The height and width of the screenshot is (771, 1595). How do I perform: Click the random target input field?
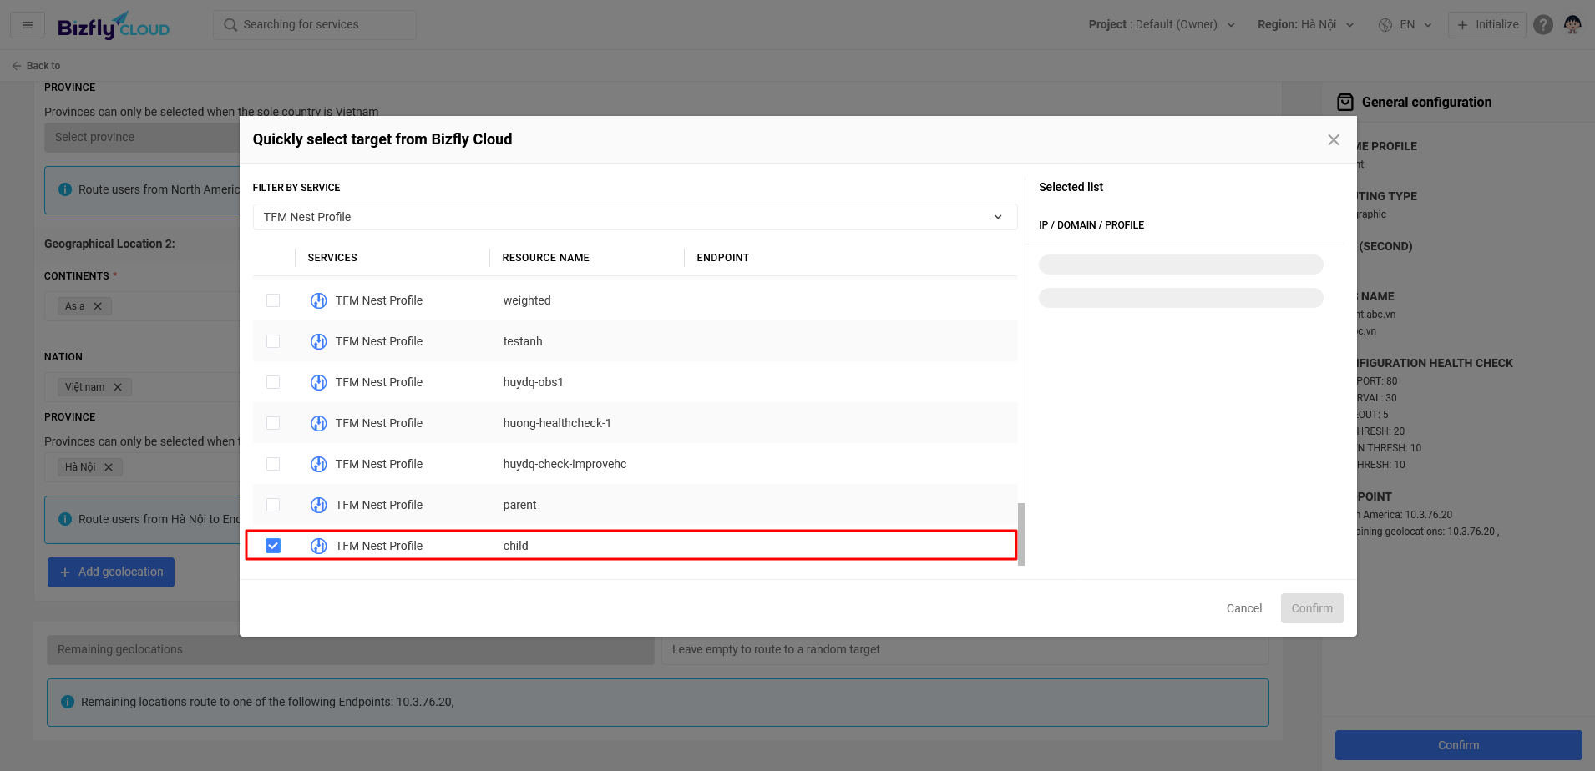click(x=965, y=649)
